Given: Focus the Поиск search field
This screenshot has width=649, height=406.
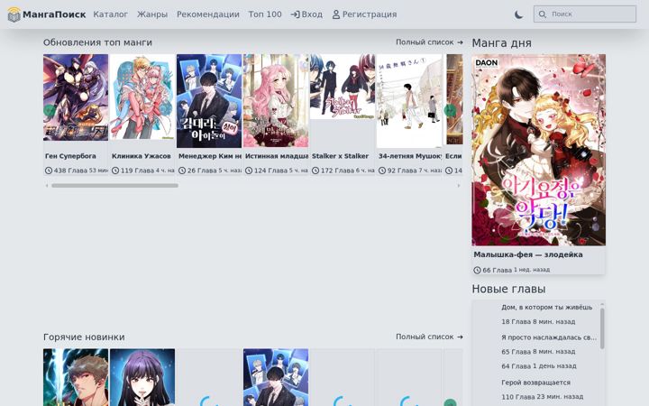Looking at the screenshot, I should (x=585, y=14).
